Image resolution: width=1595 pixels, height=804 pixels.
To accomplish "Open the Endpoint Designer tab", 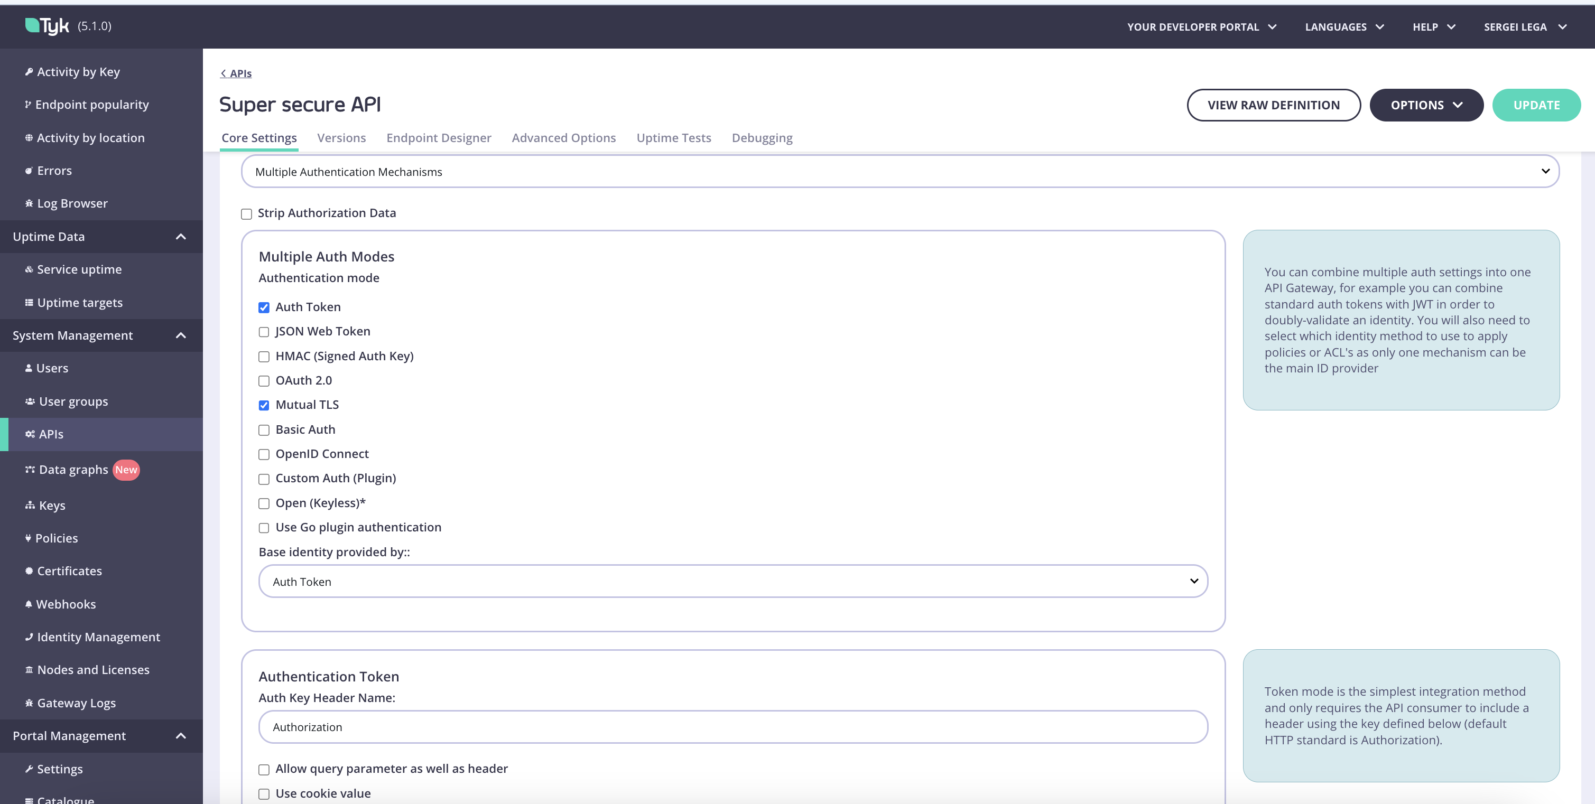I will [x=439, y=137].
